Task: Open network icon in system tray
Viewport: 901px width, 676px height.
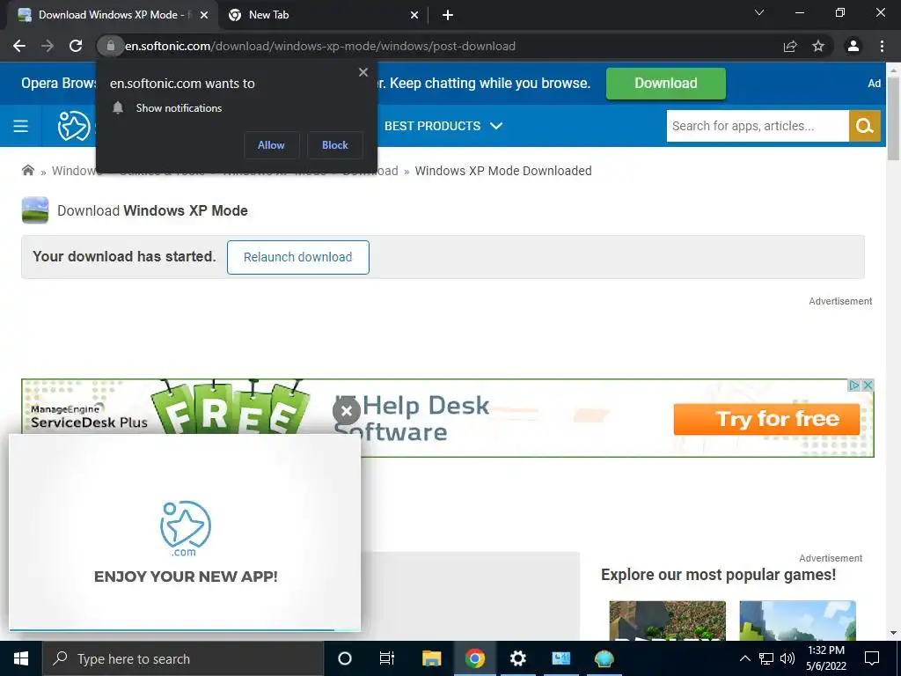Action: (766, 658)
